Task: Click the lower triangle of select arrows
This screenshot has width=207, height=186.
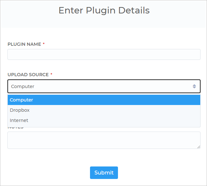Action: (194, 87)
